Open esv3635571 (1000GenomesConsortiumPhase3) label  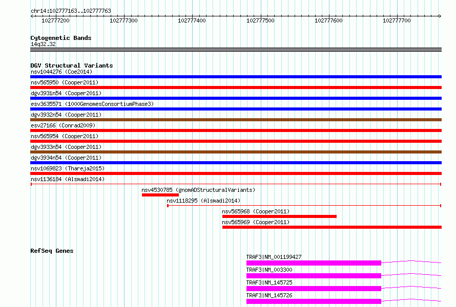click(92, 104)
